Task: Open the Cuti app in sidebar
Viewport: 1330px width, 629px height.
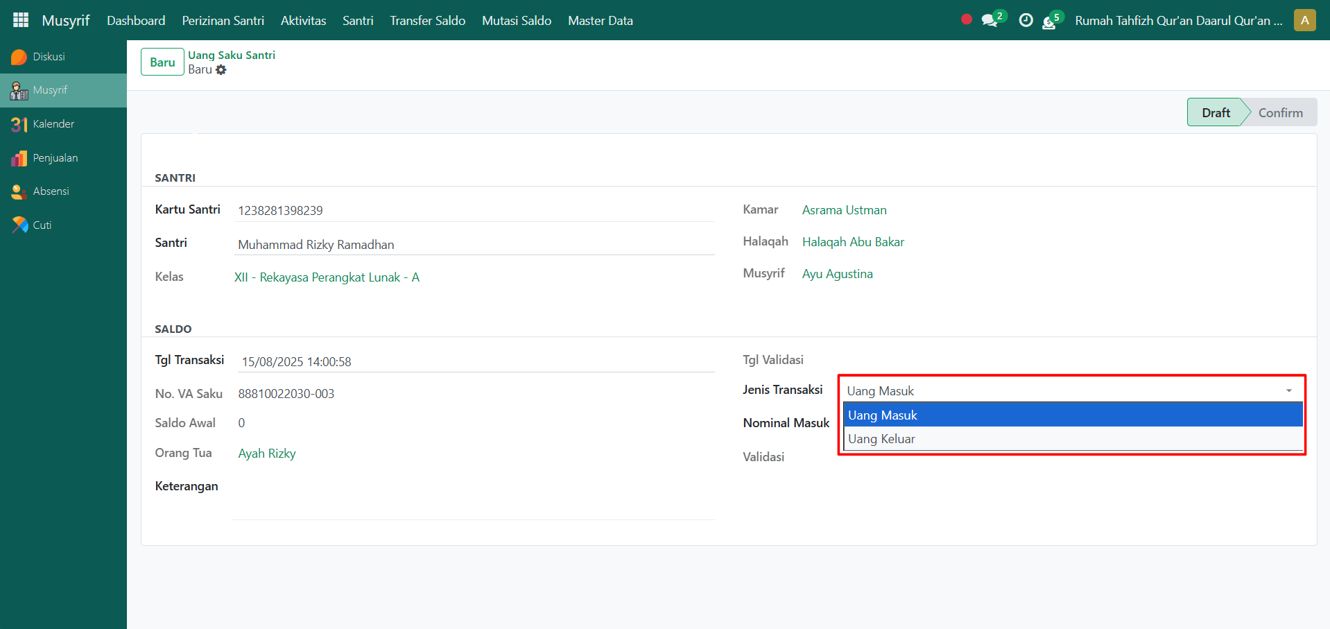Action: point(42,225)
